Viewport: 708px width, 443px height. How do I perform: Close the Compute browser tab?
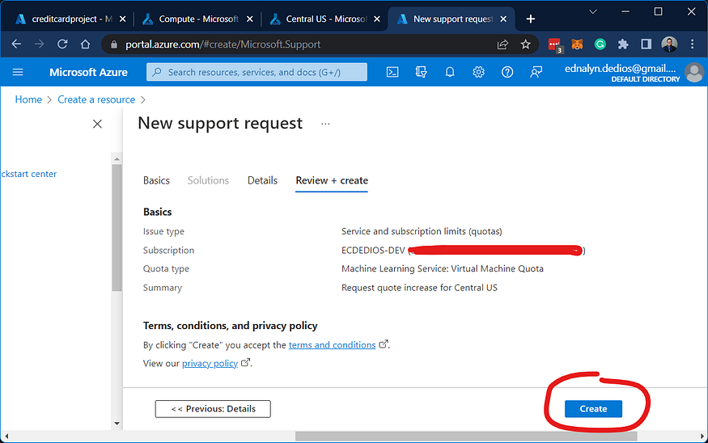(250, 19)
